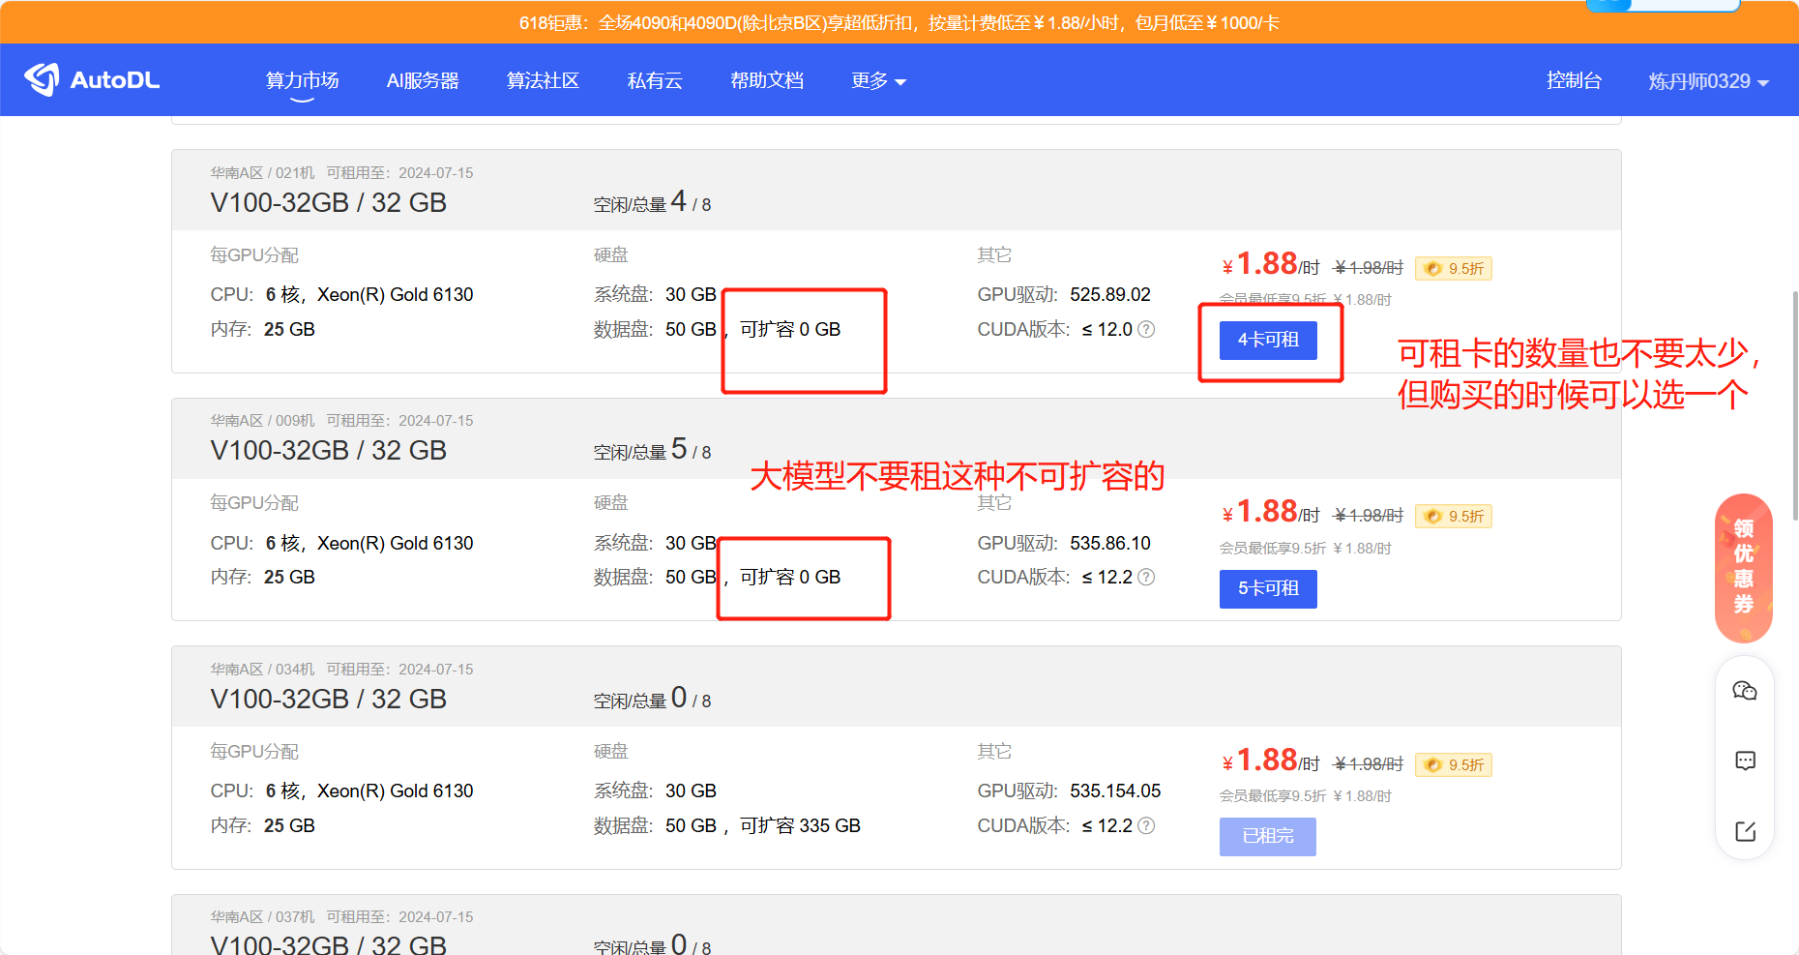This screenshot has height=955, width=1799.
Task: Click the 9.5折 badge in the 021机 card
Action: click(x=1454, y=268)
